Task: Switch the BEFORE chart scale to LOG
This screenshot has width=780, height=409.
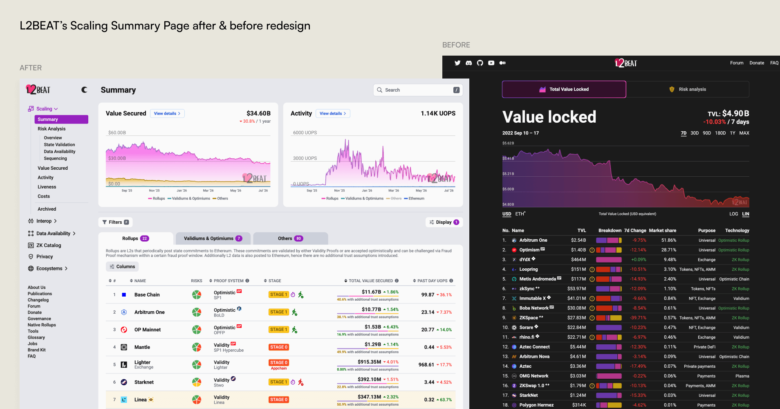Action: click(x=734, y=214)
